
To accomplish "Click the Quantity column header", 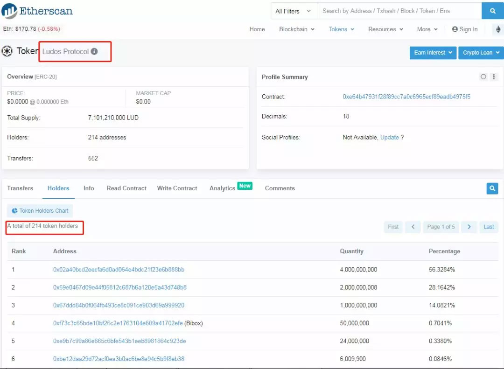I will (x=352, y=251).
